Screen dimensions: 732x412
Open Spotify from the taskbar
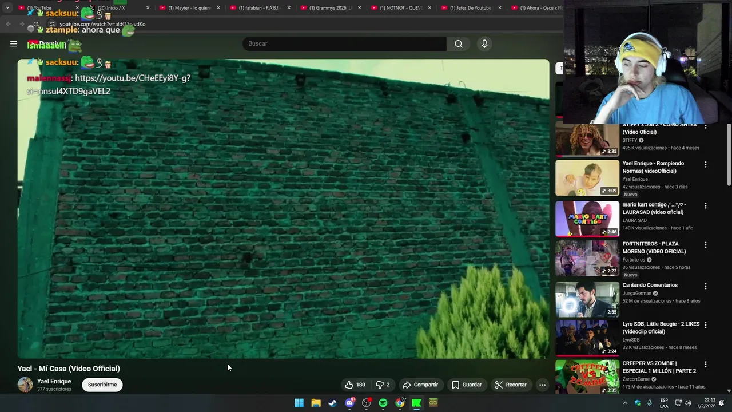[x=383, y=403]
